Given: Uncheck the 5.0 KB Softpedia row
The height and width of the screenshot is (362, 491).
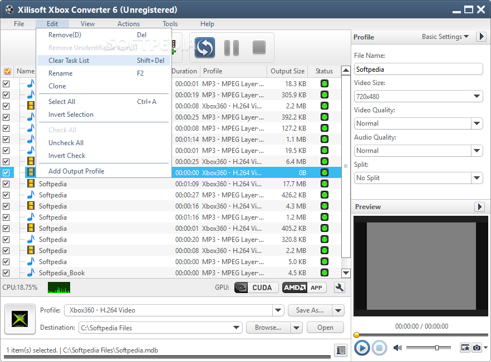Looking at the screenshot, I should (6, 261).
